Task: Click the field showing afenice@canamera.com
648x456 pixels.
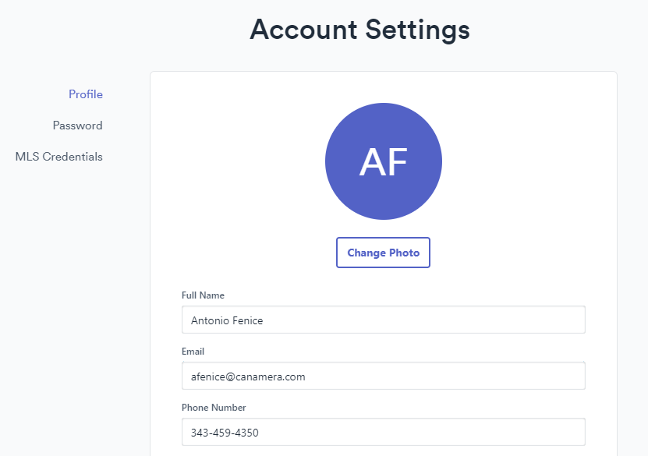Action: [x=383, y=376]
